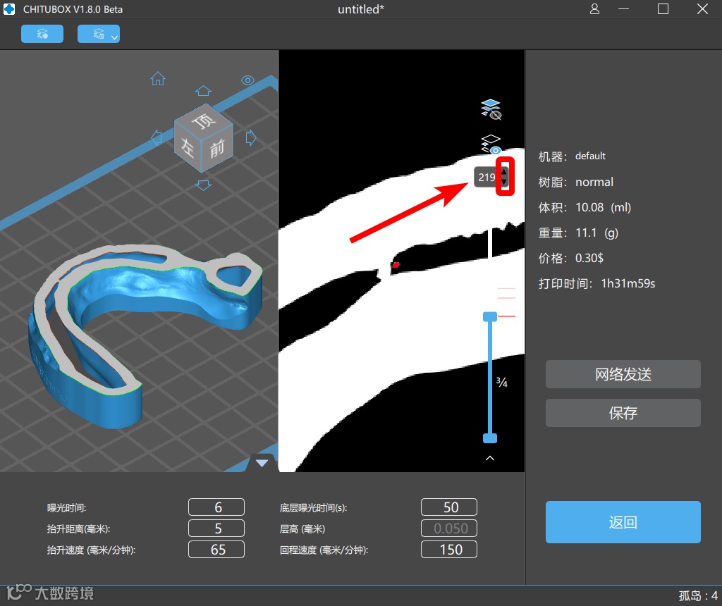Click the 返回 button
722x606 pixels.
pos(623,522)
